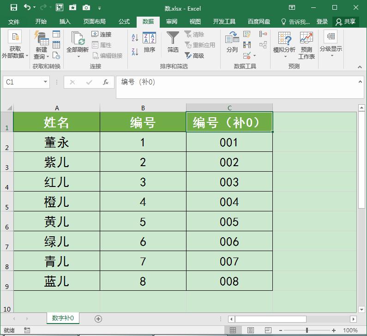This screenshot has width=367, height=336.
Task: Open ribbon display options
Action: (292, 7)
